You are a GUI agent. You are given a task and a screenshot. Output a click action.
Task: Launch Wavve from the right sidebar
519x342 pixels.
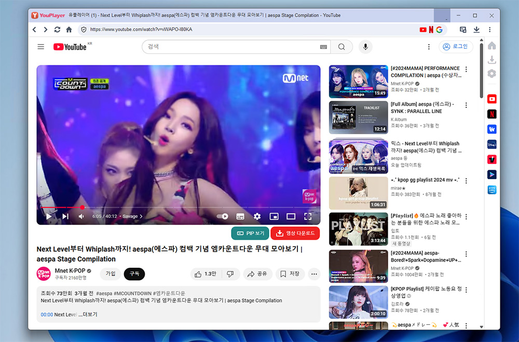[492, 129]
